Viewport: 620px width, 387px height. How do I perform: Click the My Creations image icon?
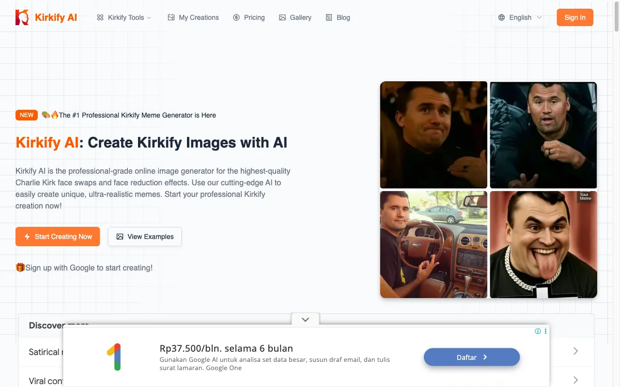click(171, 17)
